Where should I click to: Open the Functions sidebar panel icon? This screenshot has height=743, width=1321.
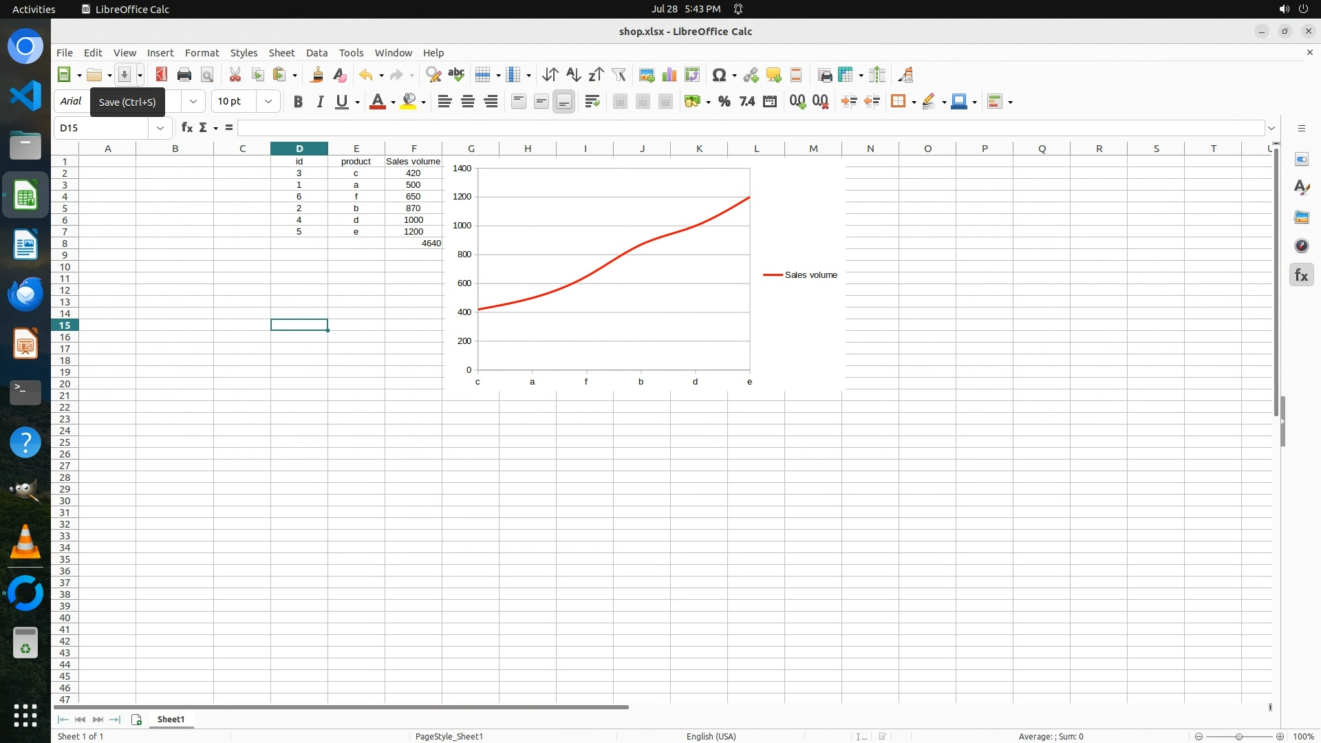click(1301, 275)
